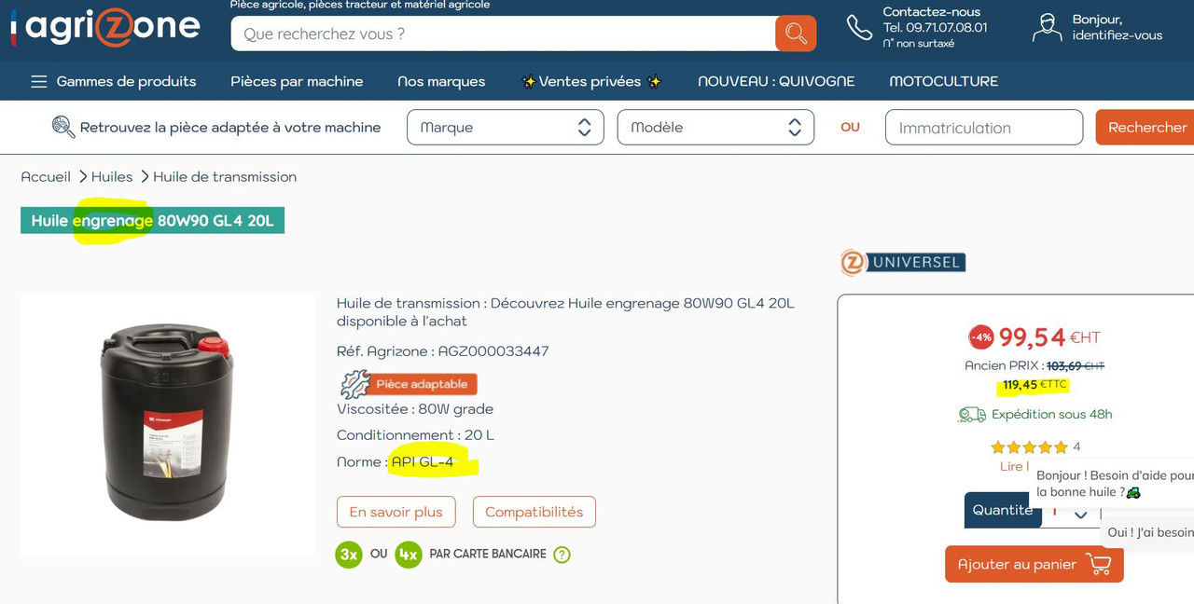Viewport: 1194px width, 604px height.
Task: Click the identifiez-vous login link
Action: pyautogui.click(x=1118, y=35)
